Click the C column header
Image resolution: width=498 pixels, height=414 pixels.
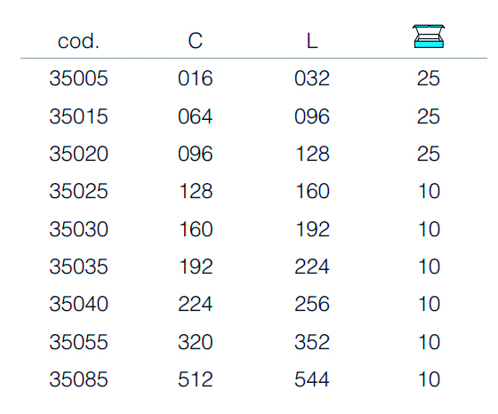click(195, 41)
